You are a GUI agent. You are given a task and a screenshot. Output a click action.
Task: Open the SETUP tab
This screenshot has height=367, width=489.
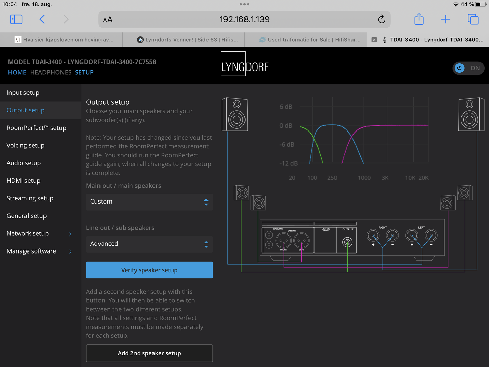84,72
